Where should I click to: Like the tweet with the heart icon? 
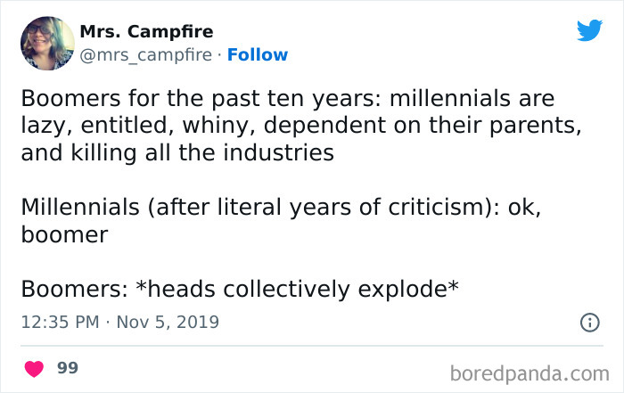click(34, 368)
